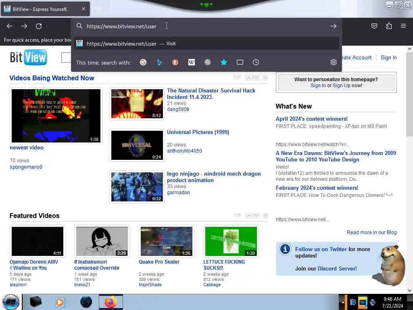Search this time in open Tabs
The width and height of the screenshot is (413, 310).
click(x=240, y=63)
